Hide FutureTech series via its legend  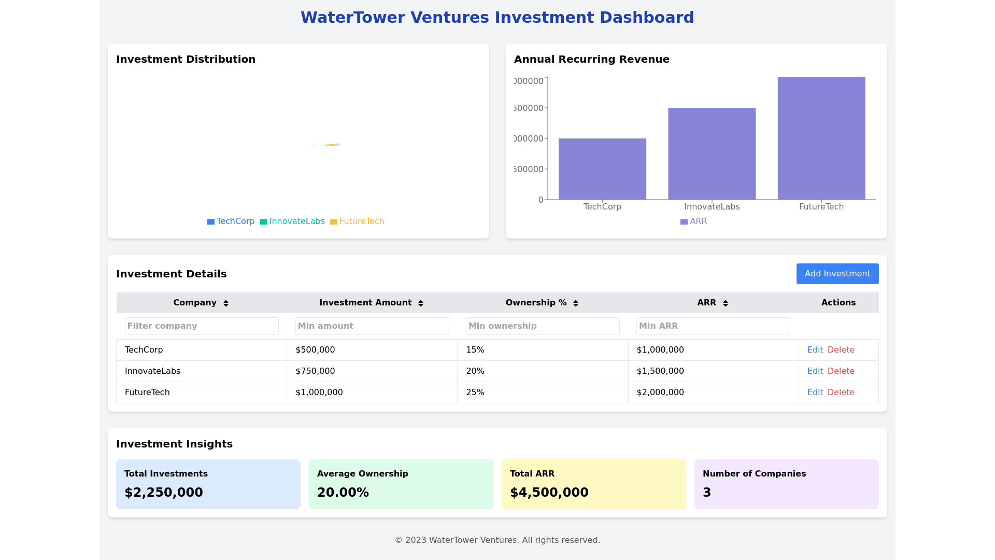[x=357, y=221]
